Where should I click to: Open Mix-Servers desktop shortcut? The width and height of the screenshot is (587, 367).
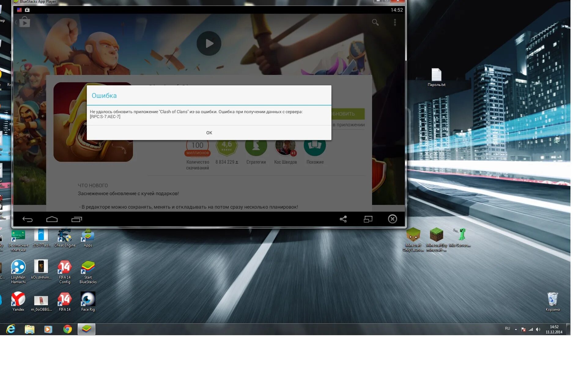(x=460, y=238)
